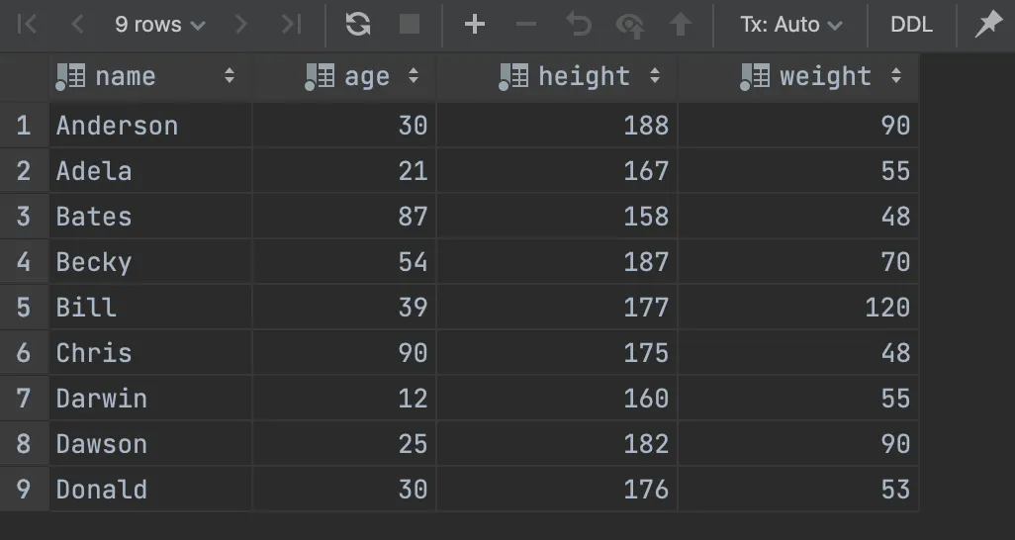Click the Reload Page refresh icon
Viewport: 1015px width, 540px height.
coord(358,25)
